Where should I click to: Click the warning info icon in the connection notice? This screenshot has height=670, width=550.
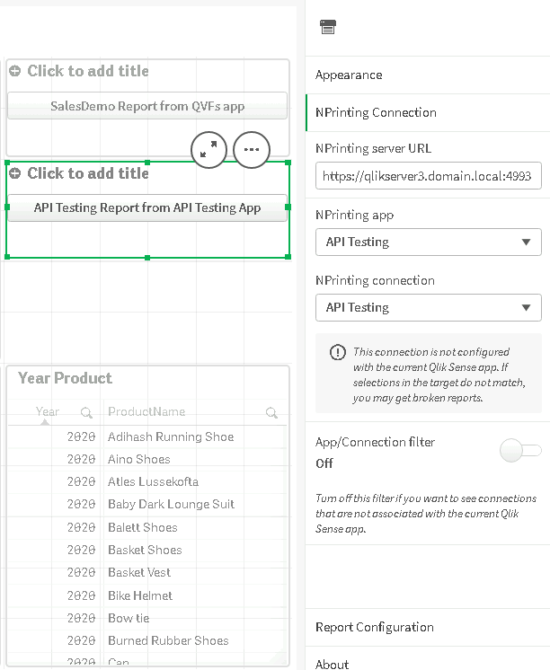click(338, 353)
